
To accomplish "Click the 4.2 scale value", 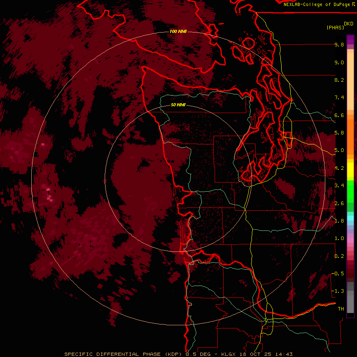I will tap(339, 168).
